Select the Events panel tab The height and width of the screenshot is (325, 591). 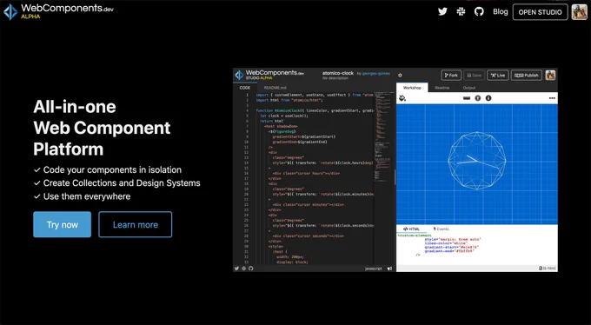441,229
